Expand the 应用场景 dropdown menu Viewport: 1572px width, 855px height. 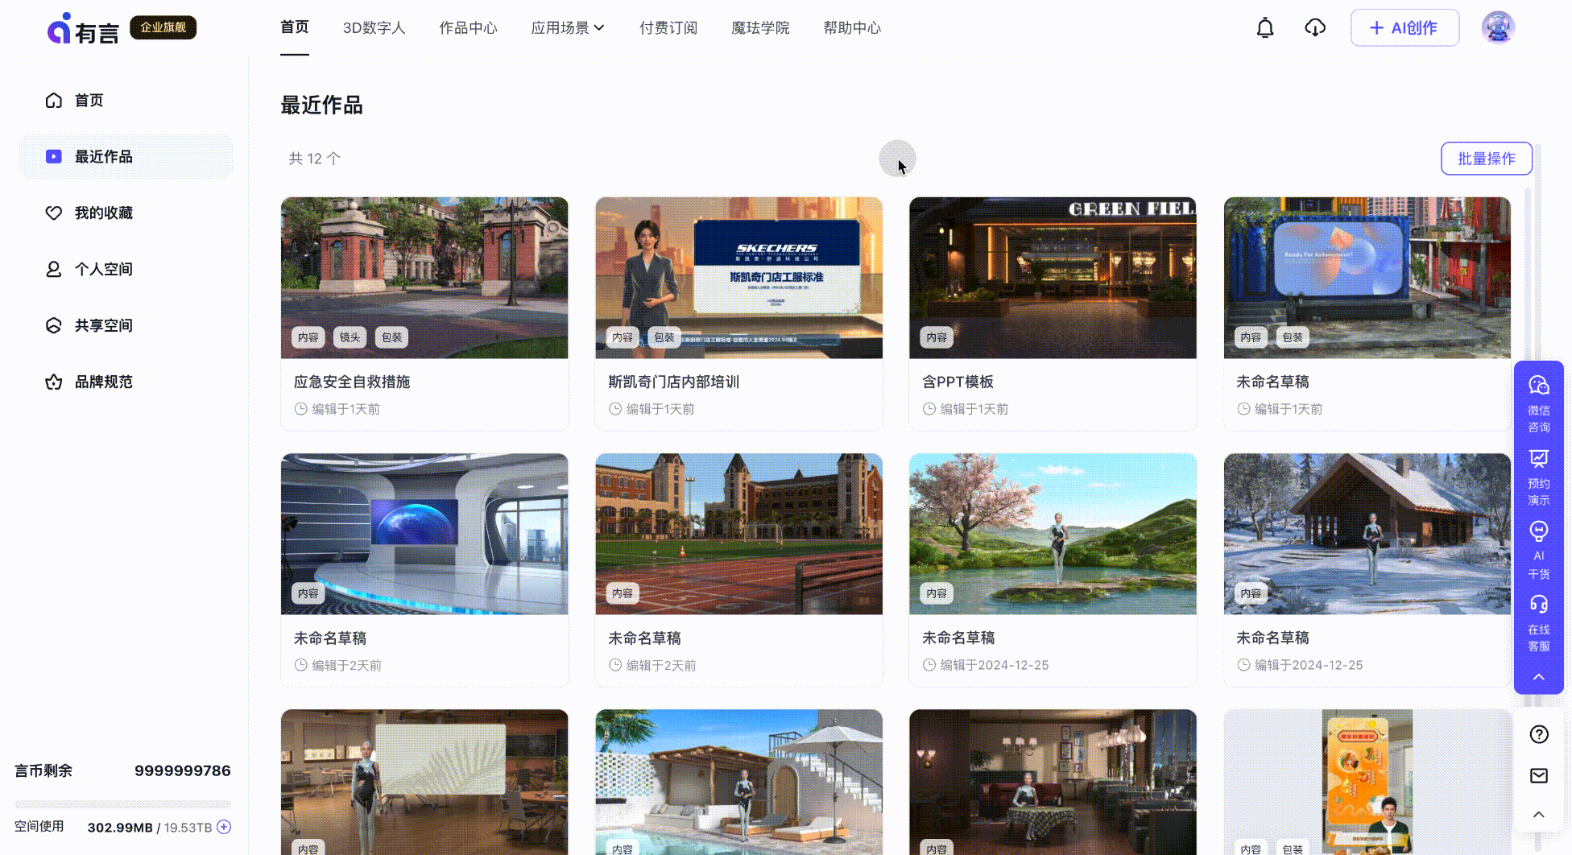pyautogui.click(x=568, y=28)
